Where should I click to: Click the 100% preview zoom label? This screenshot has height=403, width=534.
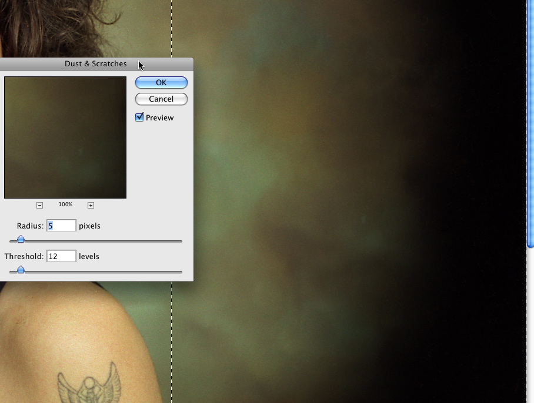pos(65,204)
